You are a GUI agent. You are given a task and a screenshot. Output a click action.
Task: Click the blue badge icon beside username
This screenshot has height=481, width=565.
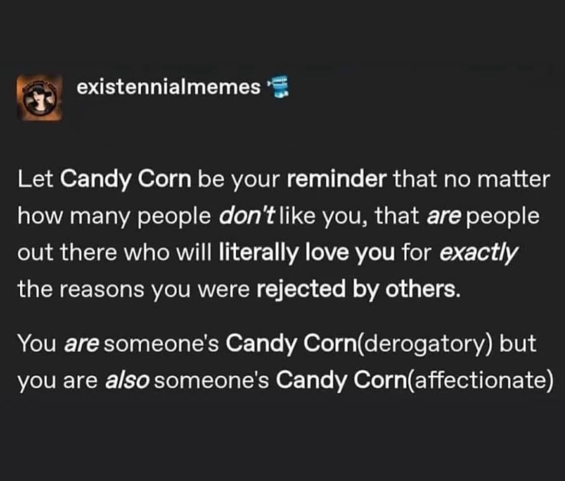pos(278,88)
